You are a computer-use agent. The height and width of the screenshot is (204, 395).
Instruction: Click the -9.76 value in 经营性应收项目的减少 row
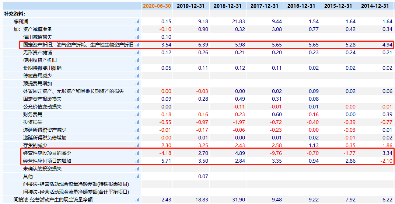coord(274,153)
